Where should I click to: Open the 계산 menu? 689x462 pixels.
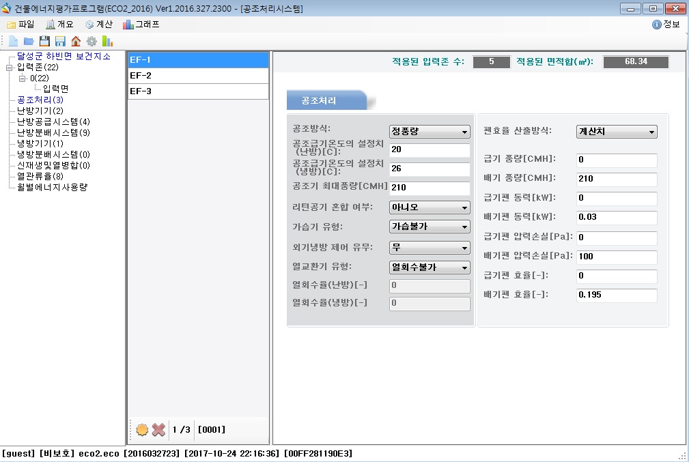[x=98, y=25]
